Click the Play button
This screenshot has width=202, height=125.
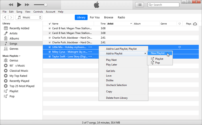coord(19,5)
